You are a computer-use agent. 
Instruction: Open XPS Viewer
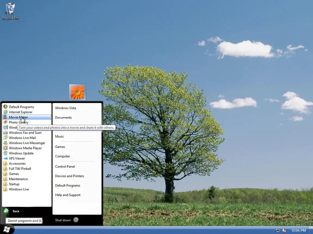click(27, 158)
